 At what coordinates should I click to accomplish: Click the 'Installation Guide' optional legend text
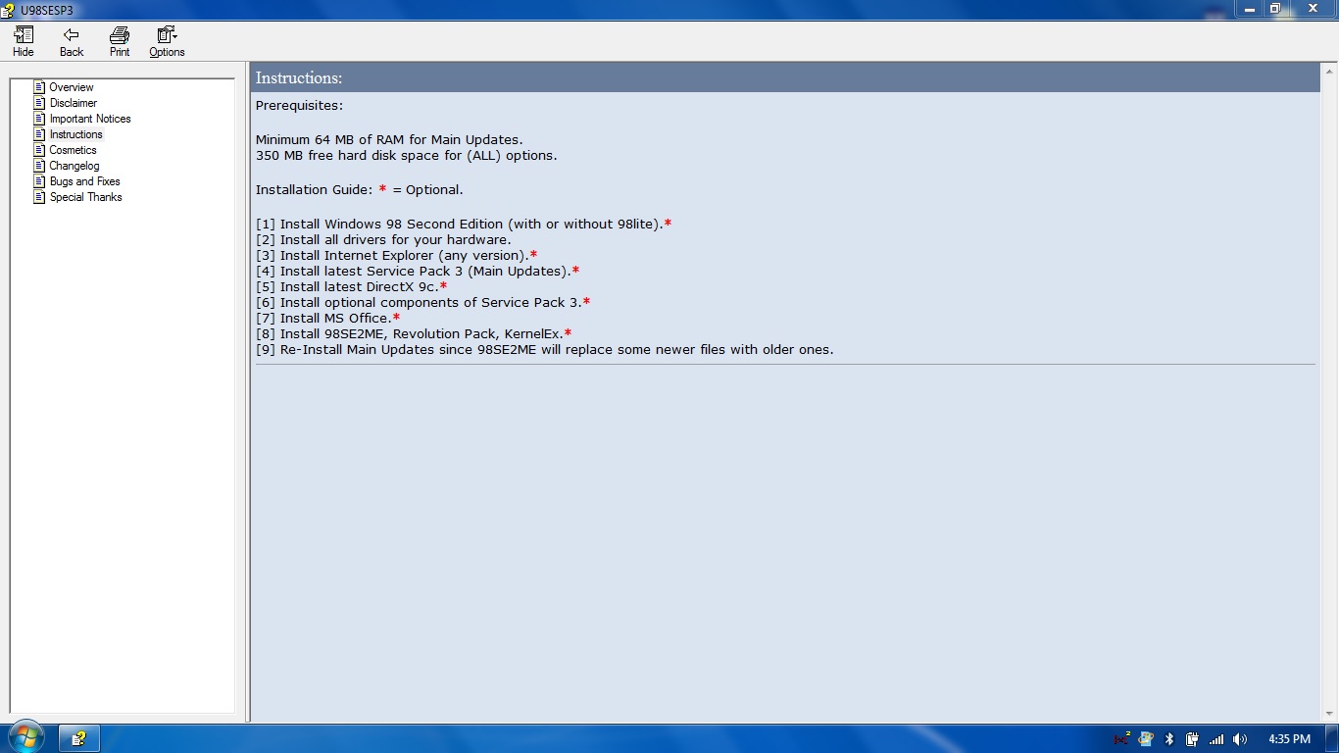pos(360,190)
